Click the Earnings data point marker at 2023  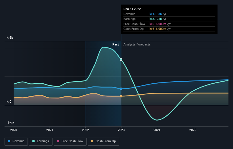121,59
